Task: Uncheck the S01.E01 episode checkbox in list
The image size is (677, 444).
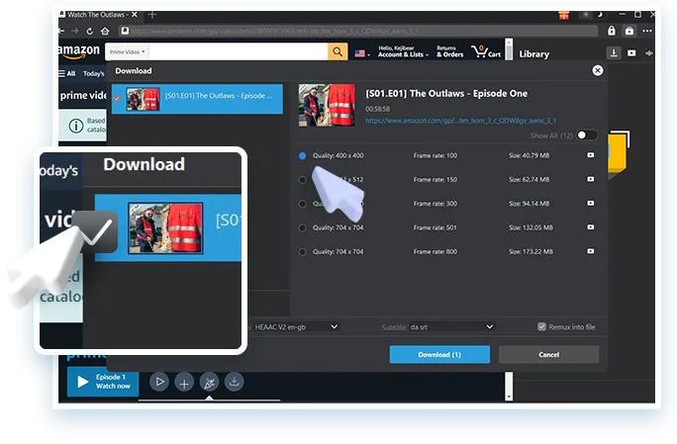Action: 117,99
